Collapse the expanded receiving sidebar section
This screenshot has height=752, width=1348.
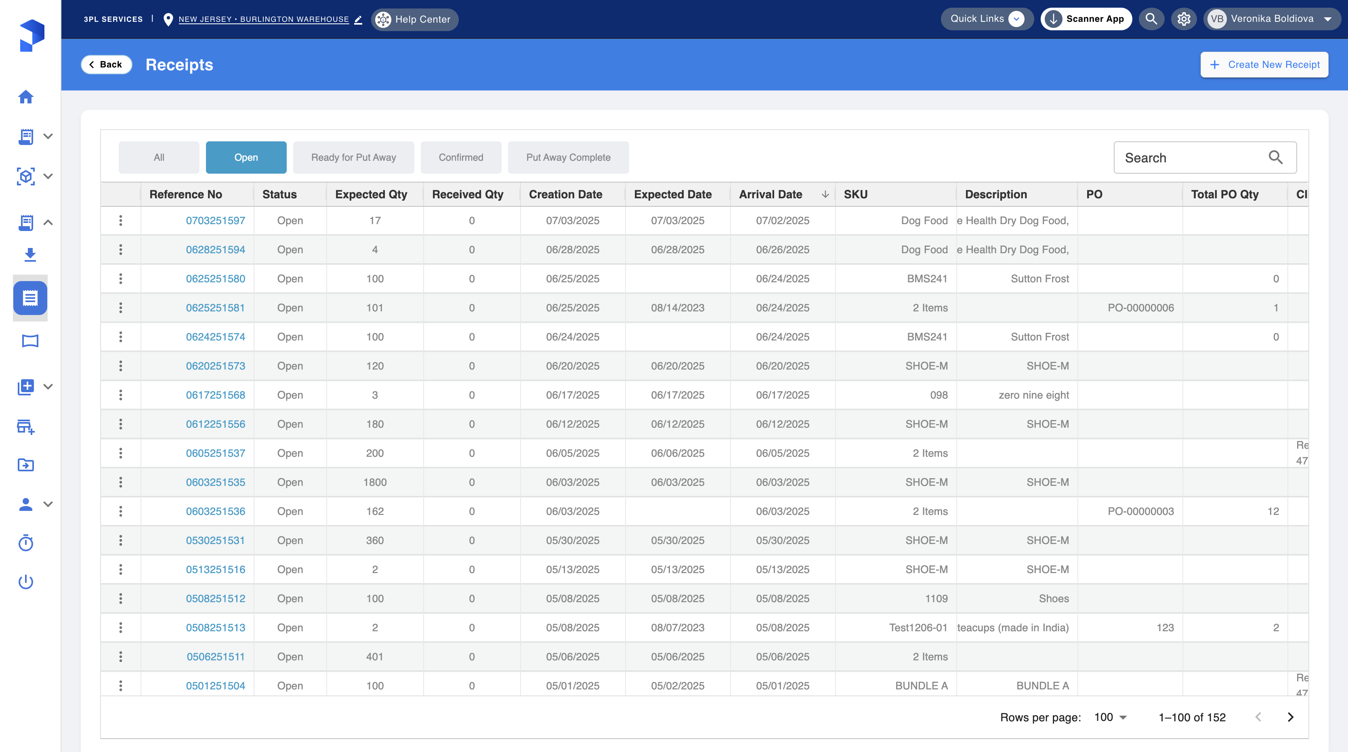48,223
